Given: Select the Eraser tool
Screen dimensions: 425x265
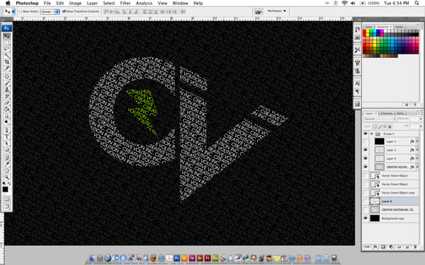Looking at the screenshot, I should click(7, 102).
